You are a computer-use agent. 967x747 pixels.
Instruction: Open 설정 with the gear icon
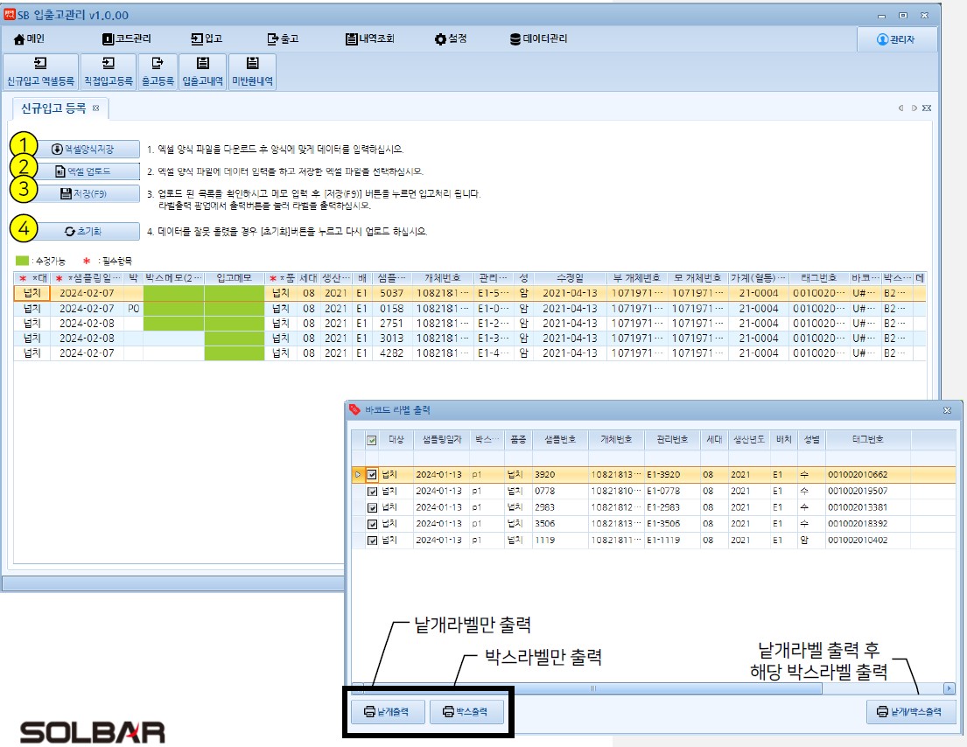pyautogui.click(x=451, y=39)
